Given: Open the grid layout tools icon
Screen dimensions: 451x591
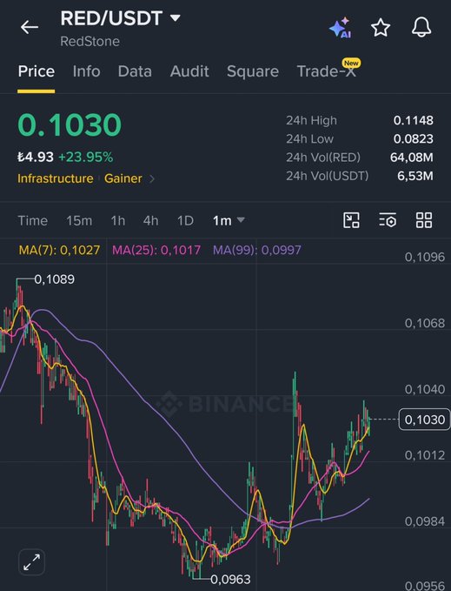Looking at the screenshot, I should pyautogui.click(x=424, y=220).
